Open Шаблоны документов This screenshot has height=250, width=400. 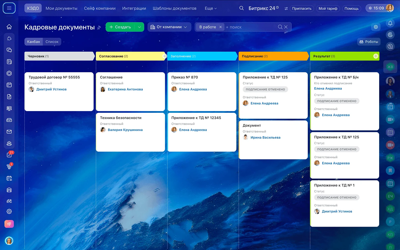[x=174, y=8]
